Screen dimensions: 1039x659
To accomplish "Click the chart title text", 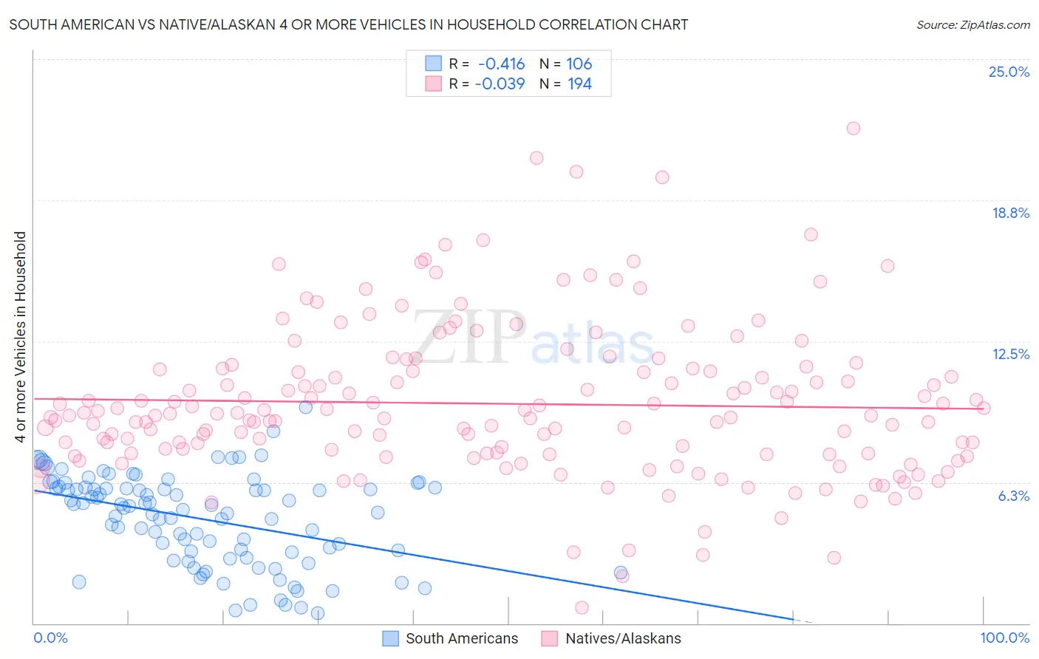I will click(x=349, y=24).
